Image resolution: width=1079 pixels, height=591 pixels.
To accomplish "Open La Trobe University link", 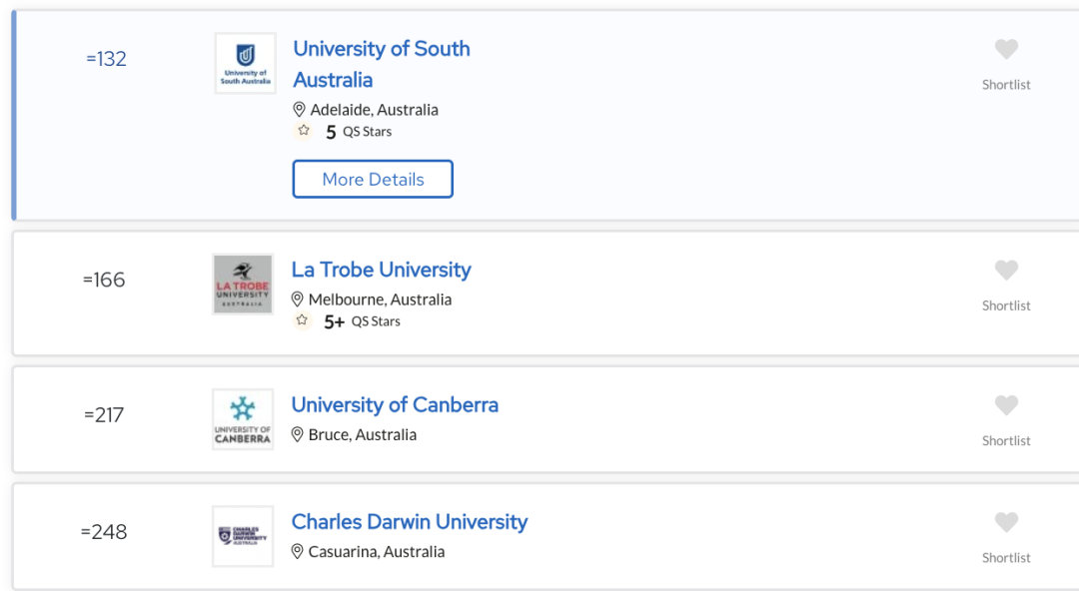I will [382, 270].
